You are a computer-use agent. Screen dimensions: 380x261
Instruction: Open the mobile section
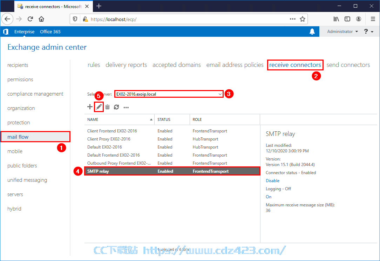(15, 151)
